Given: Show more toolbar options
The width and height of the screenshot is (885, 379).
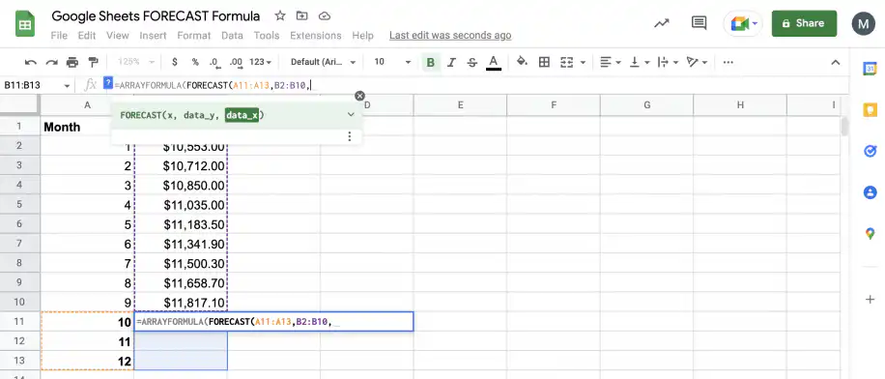Looking at the screenshot, I should (728, 62).
